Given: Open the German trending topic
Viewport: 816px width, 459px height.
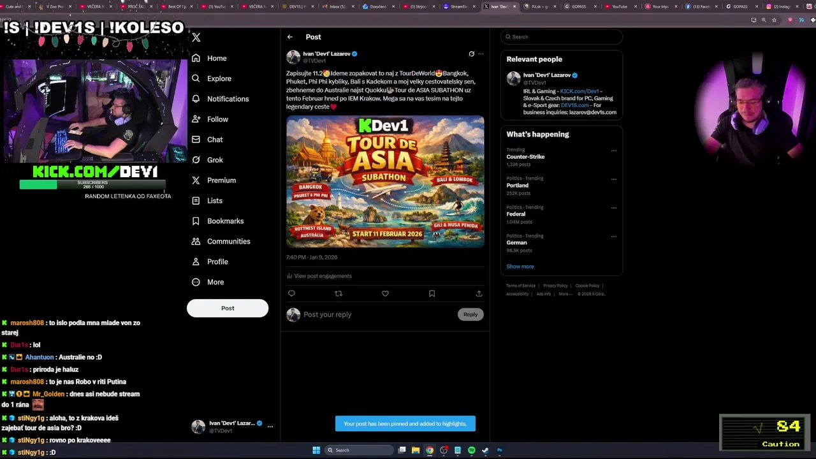Looking at the screenshot, I should tap(516, 243).
